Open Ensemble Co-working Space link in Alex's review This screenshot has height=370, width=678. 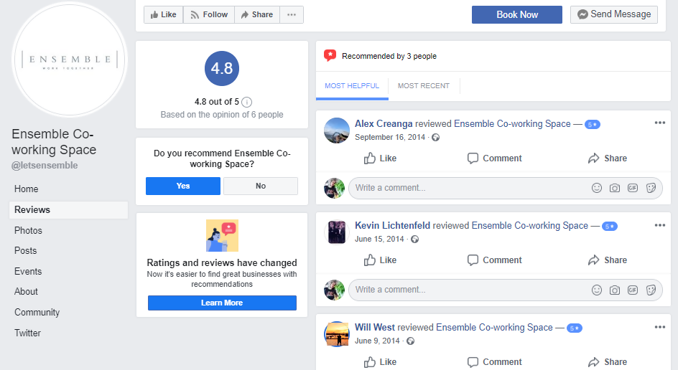pos(512,124)
